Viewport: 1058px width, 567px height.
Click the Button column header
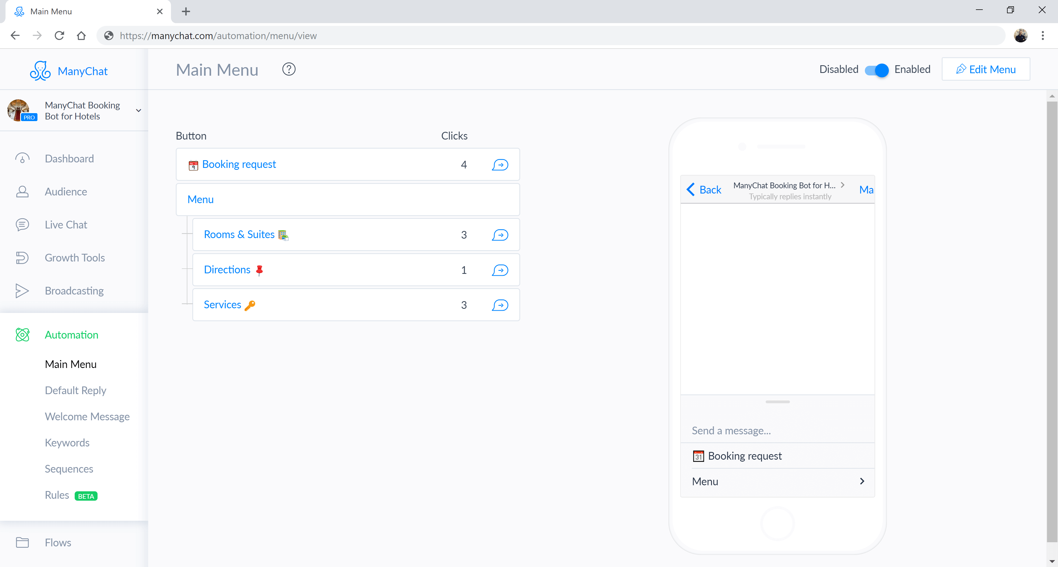coord(191,136)
